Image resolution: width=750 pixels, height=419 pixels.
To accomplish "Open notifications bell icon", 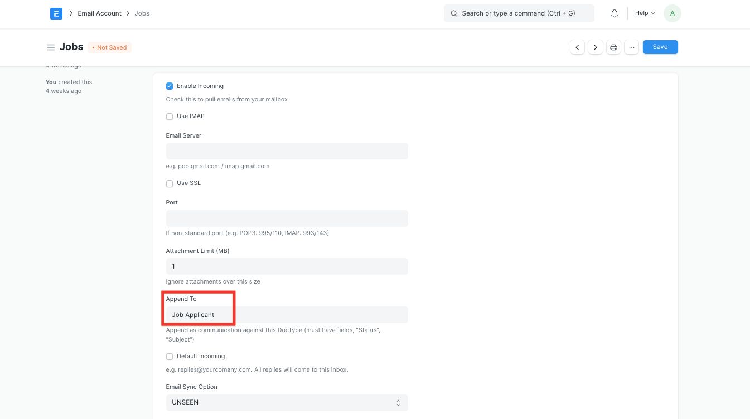I will [x=614, y=13].
